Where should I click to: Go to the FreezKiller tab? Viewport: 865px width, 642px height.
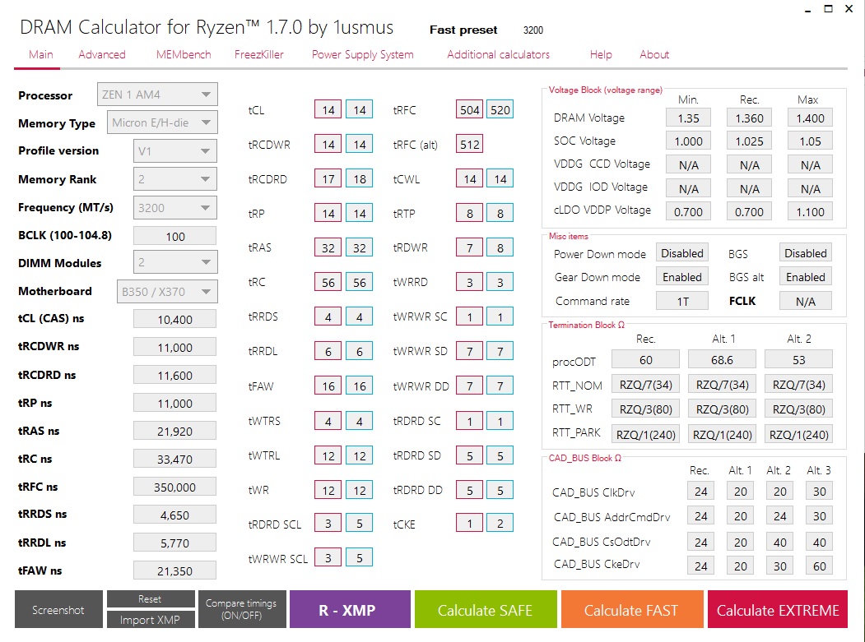(x=258, y=54)
